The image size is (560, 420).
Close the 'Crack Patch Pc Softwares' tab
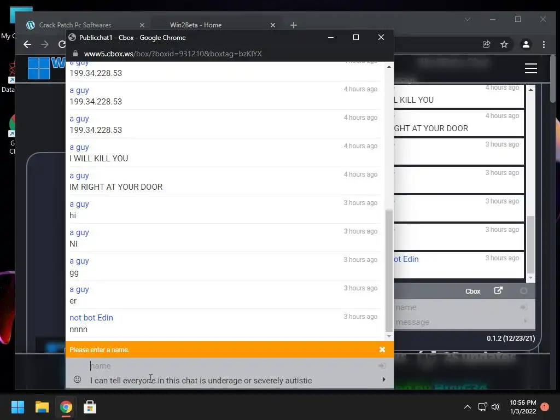point(142,25)
